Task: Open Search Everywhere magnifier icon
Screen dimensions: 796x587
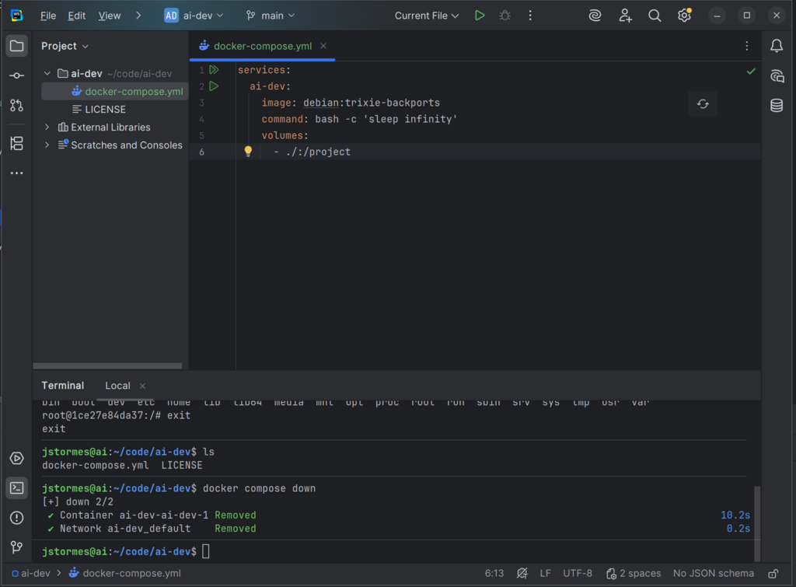Action: coord(655,16)
